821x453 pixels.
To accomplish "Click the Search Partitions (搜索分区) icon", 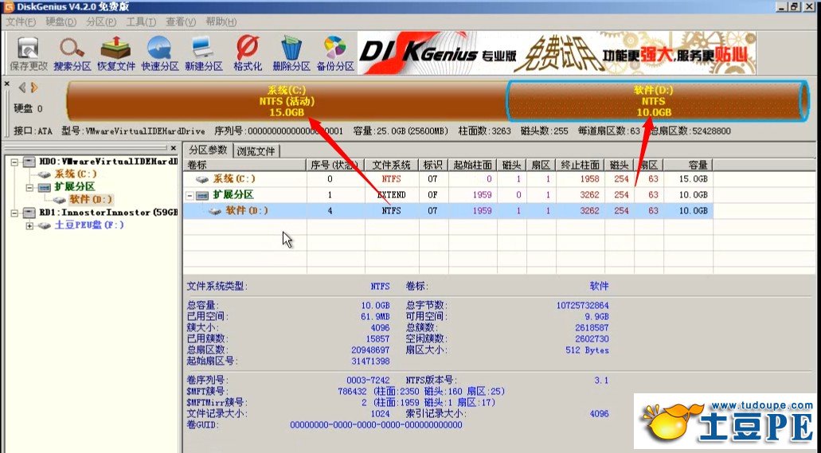I will pyautogui.click(x=72, y=53).
